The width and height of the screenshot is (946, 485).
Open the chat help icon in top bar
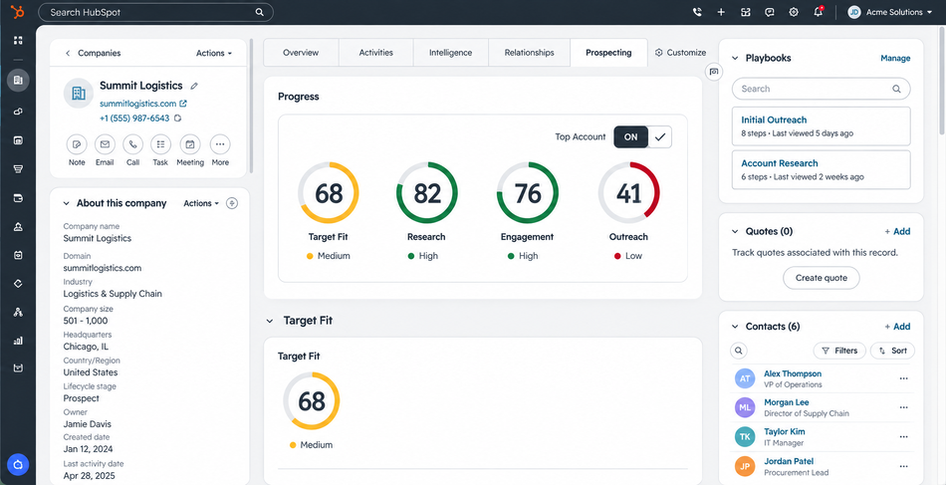769,12
